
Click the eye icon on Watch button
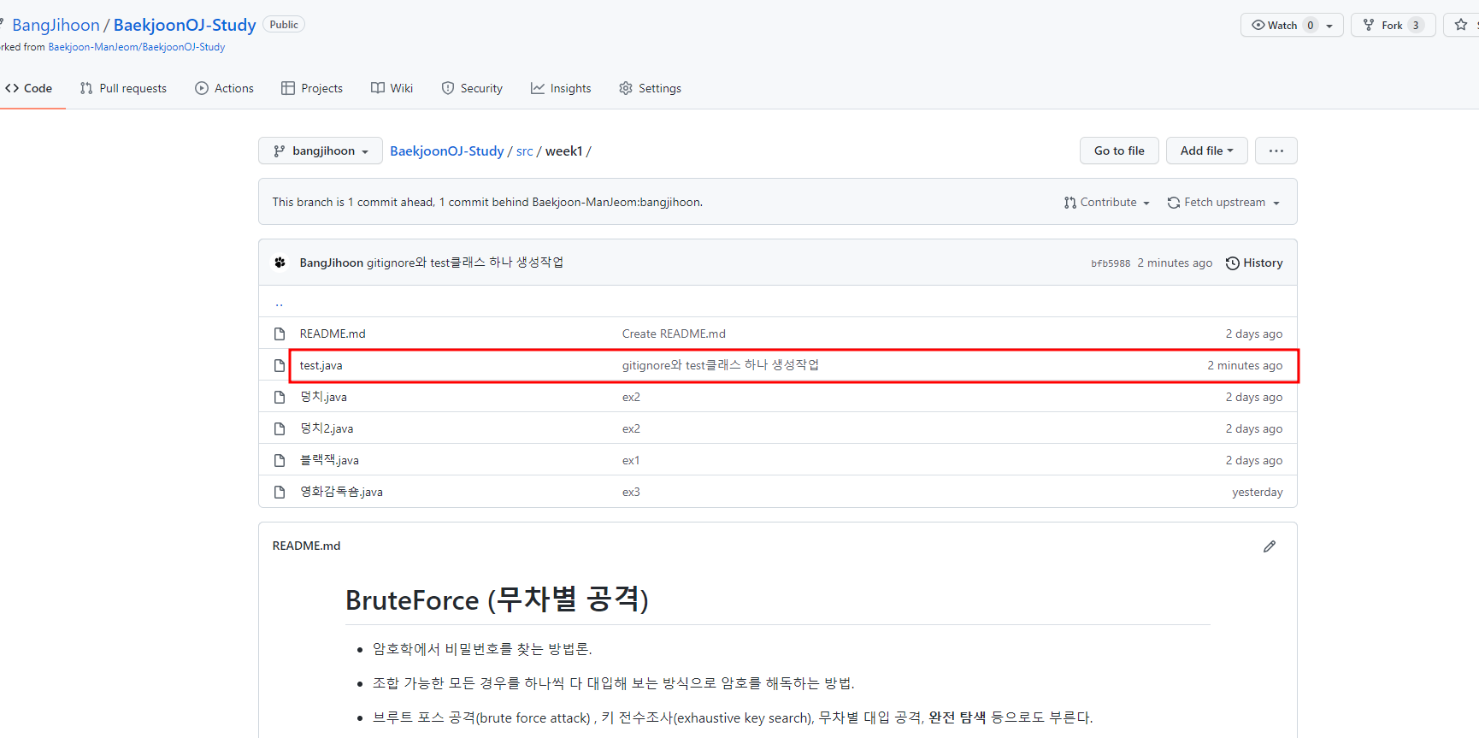point(1258,25)
